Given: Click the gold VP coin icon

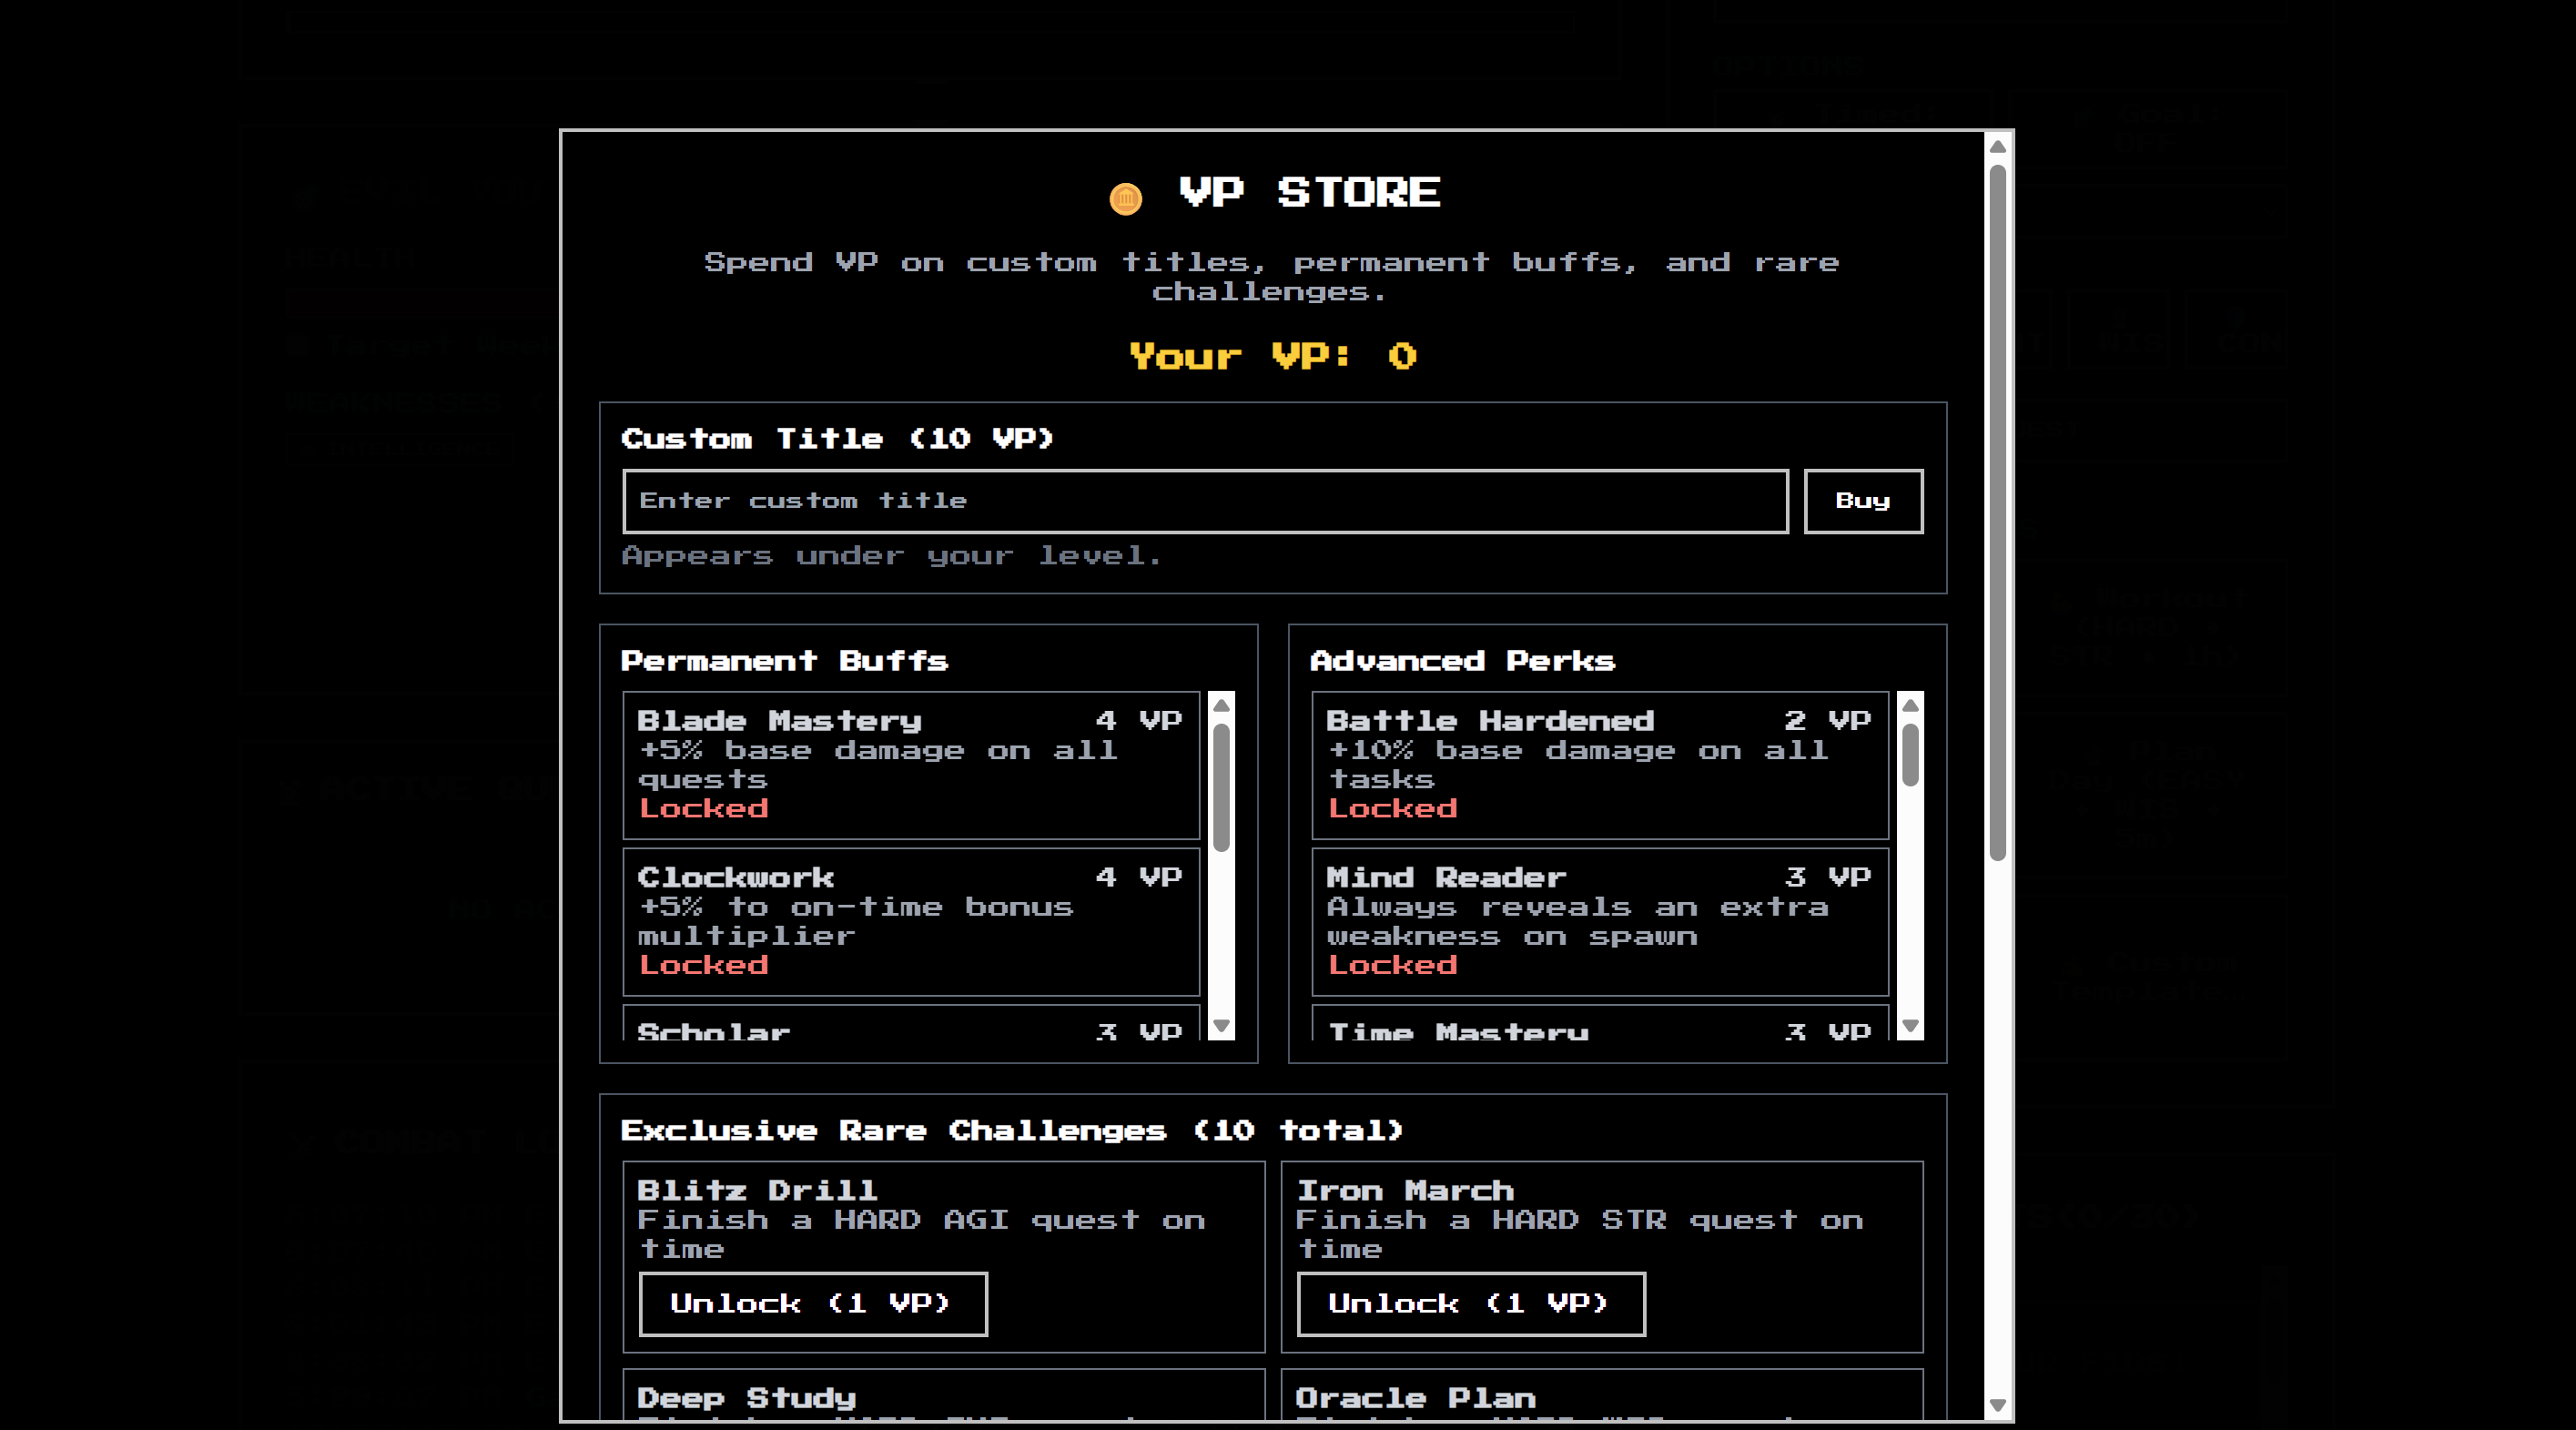Looking at the screenshot, I should (1125, 198).
